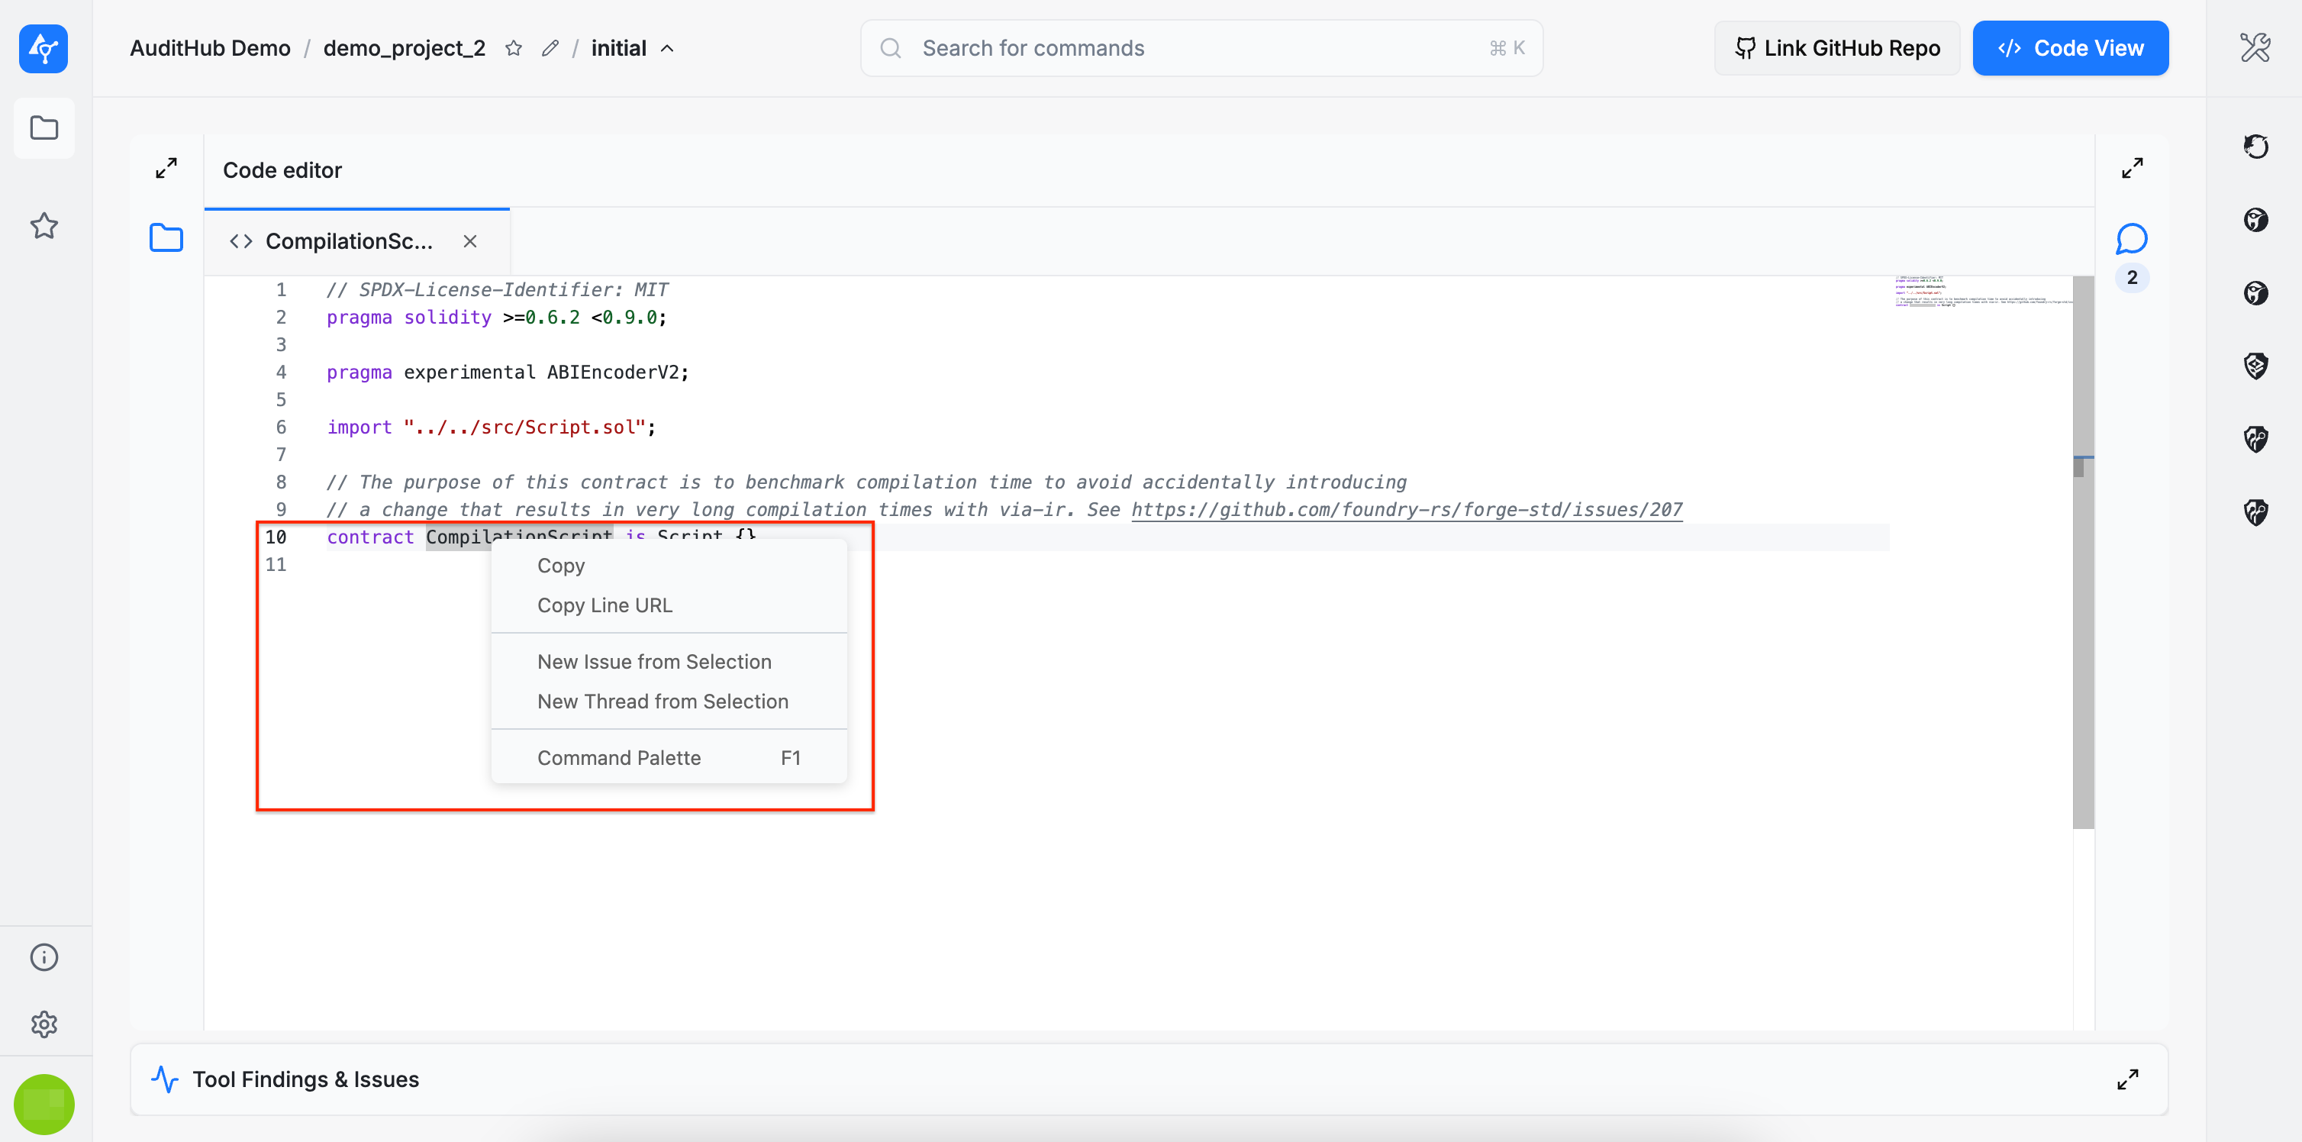Click the Code View button
The width and height of the screenshot is (2302, 1142).
click(x=2070, y=48)
